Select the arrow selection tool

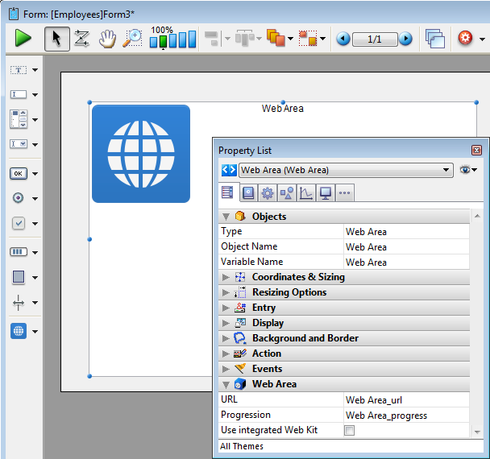tap(56, 38)
